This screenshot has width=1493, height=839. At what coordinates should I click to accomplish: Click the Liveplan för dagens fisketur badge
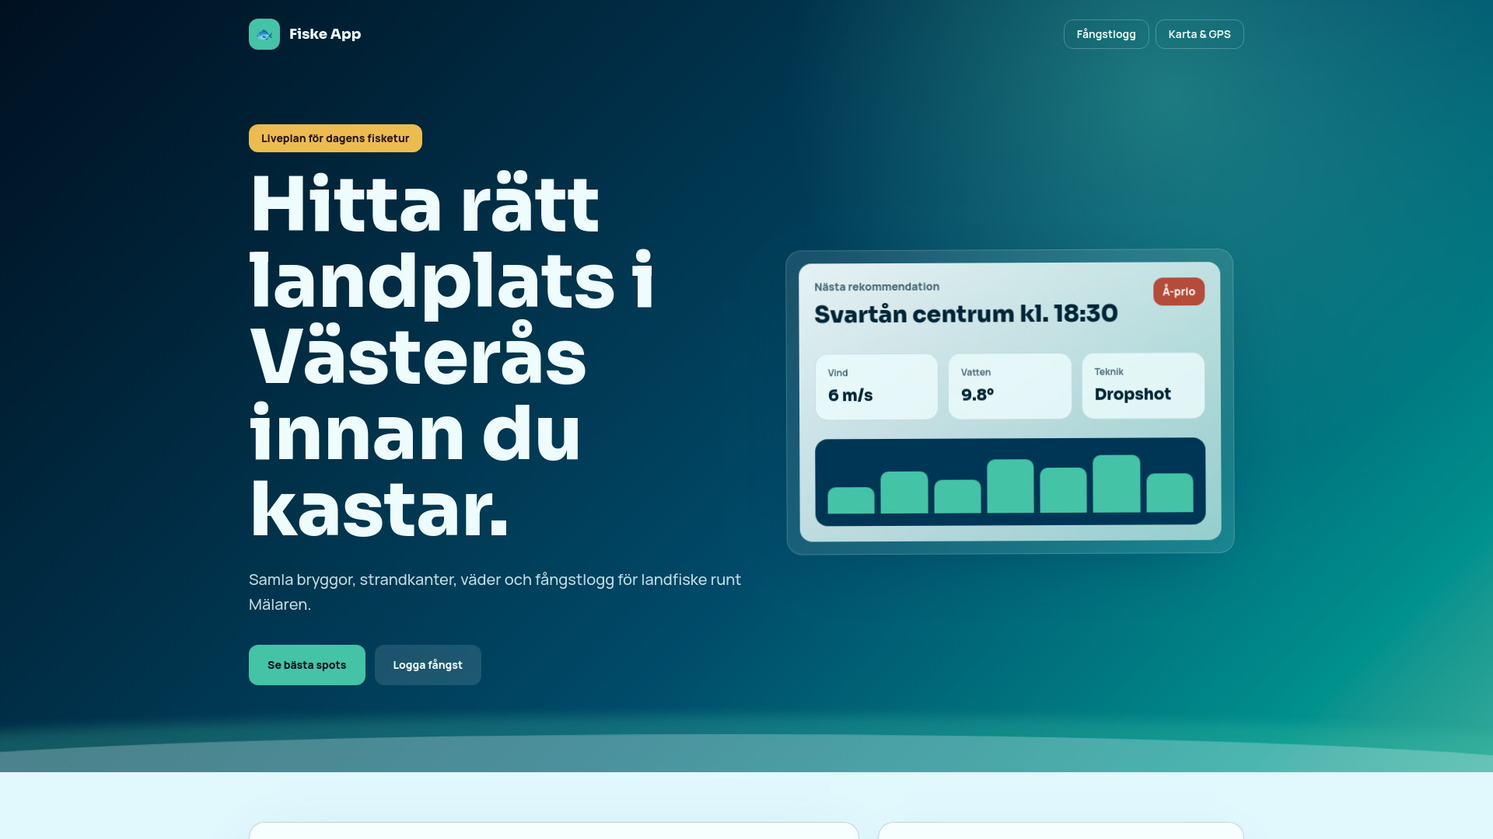coord(335,138)
